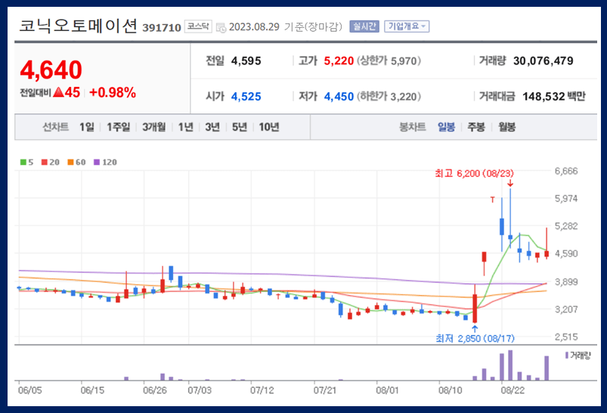The image size is (607, 413).
Task: Select the 3년 line chart period
Action: [x=212, y=127]
